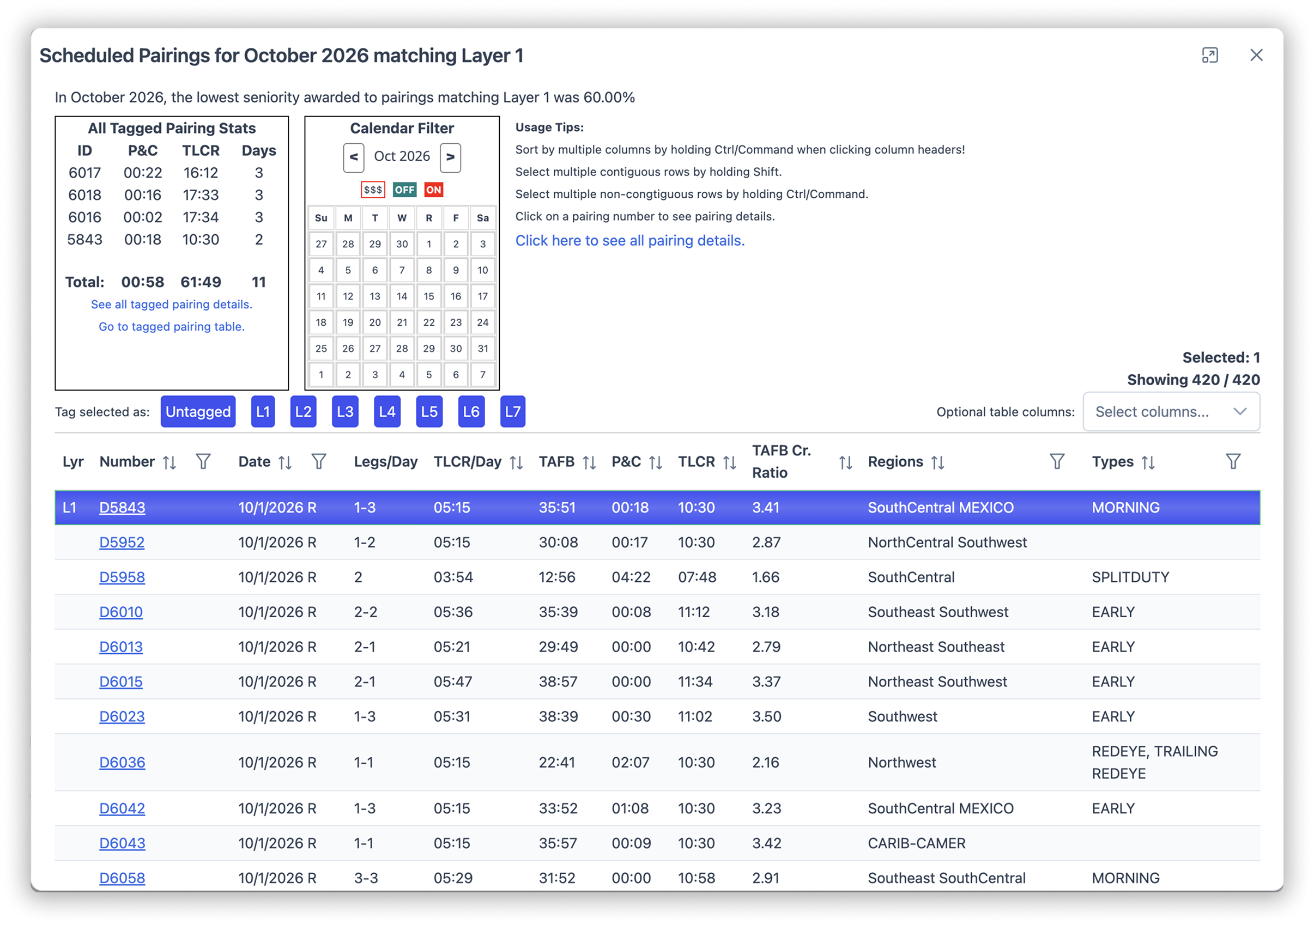Toggle the ON calendar filter
Image resolution: width=1314 pixels, height=925 pixels.
click(x=434, y=190)
